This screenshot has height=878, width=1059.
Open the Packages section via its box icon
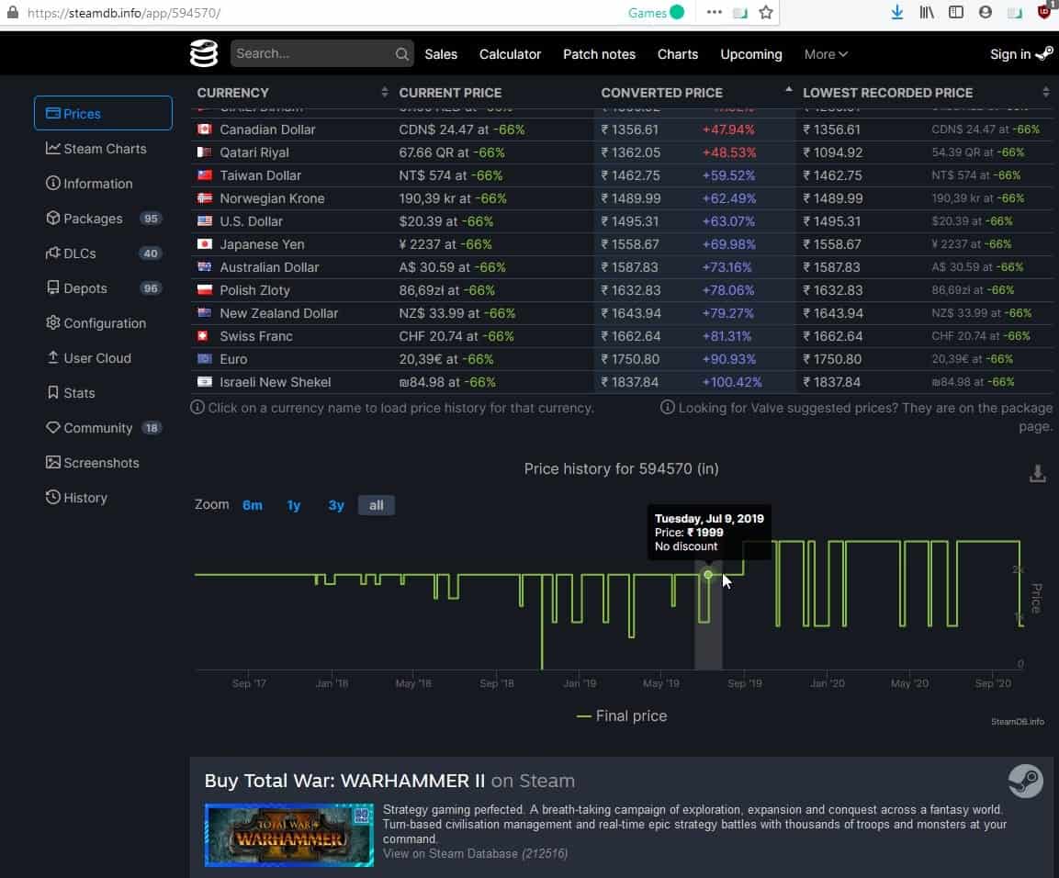pos(54,219)
